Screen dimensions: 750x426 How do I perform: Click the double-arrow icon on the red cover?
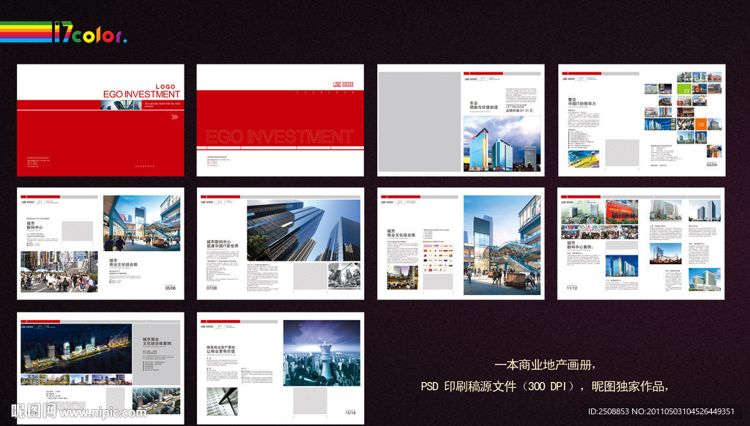174,116
